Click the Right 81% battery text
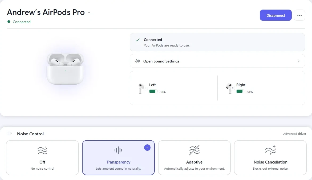Viewport: 312px width, 180px height. pos(250,92)
